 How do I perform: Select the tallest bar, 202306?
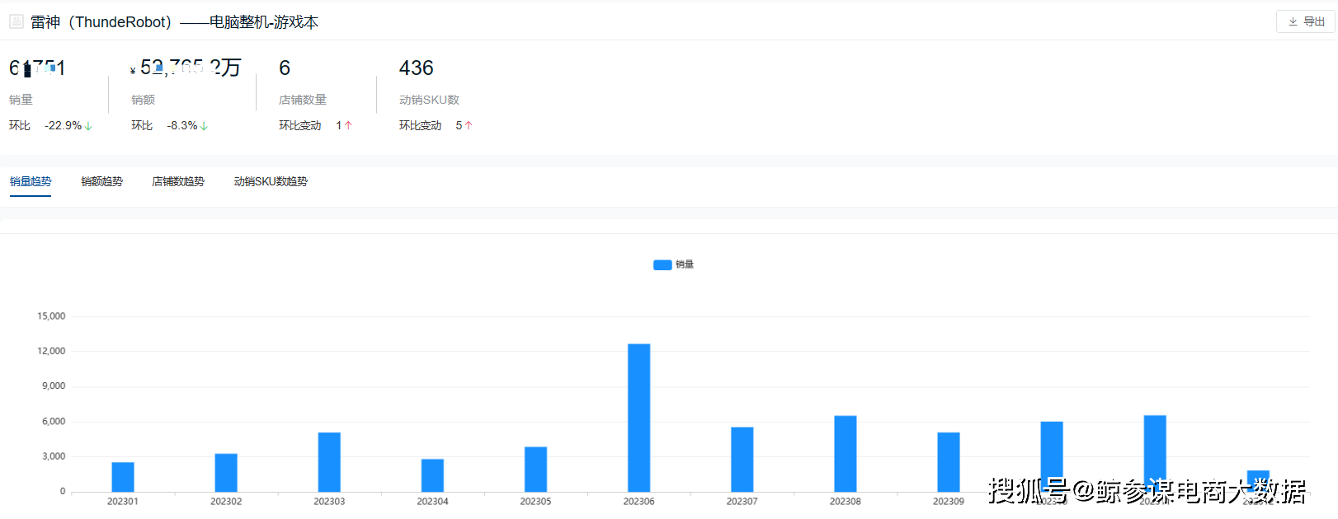click(639, 418)
